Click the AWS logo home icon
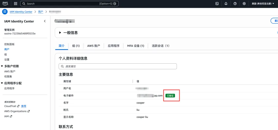Image resolution: width=278 pixels, height=130 pixels. tap(6, 4)
